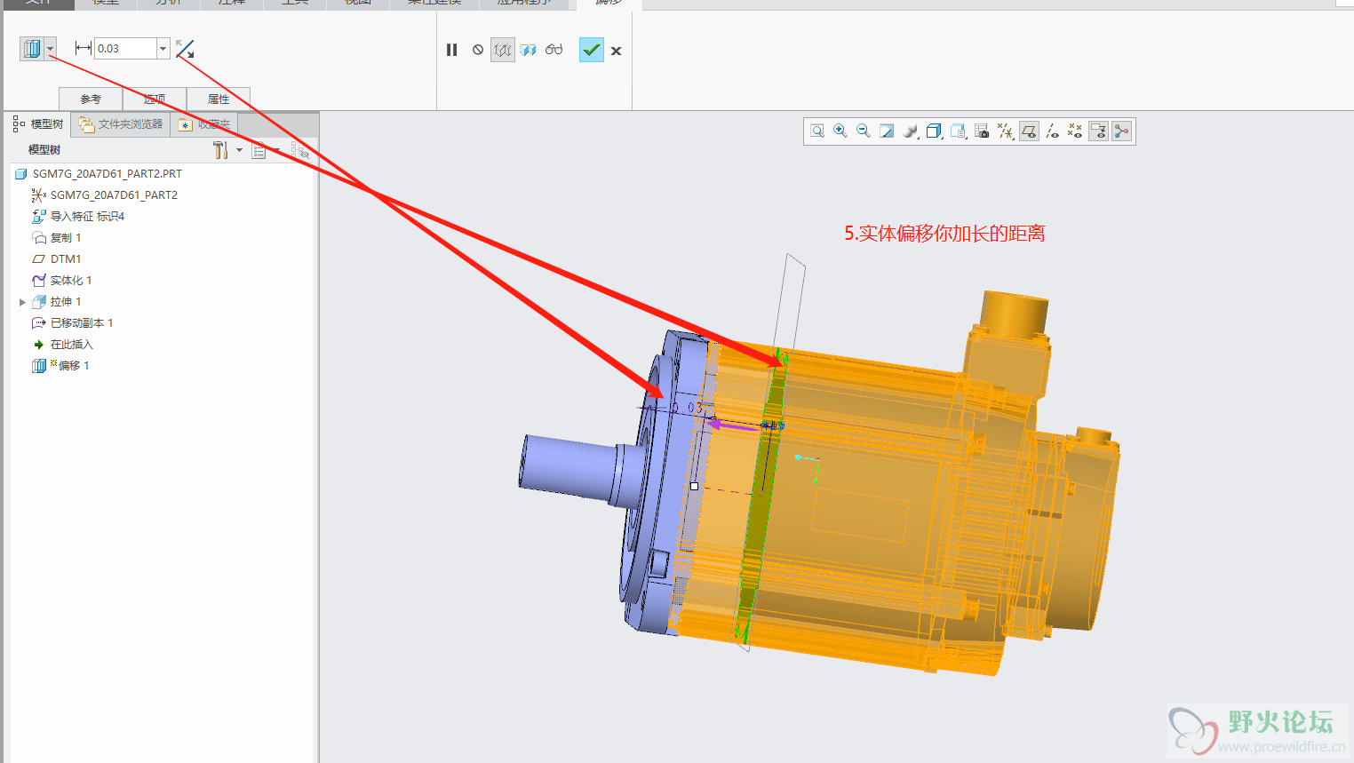Cancel the offset feature with X
This screenshot has height=763, width=1354.
point(616,51)
